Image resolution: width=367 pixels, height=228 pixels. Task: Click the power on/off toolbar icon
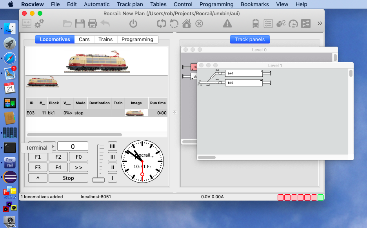[133, 24]
